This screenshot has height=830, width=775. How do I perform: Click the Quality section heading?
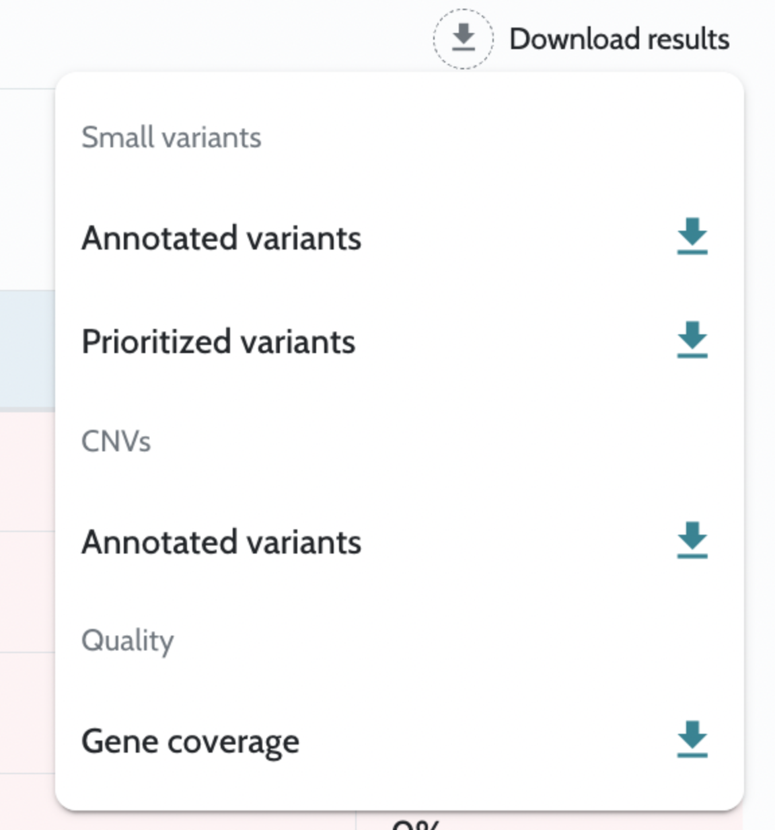pyautogui.click(x=127, y=640)
